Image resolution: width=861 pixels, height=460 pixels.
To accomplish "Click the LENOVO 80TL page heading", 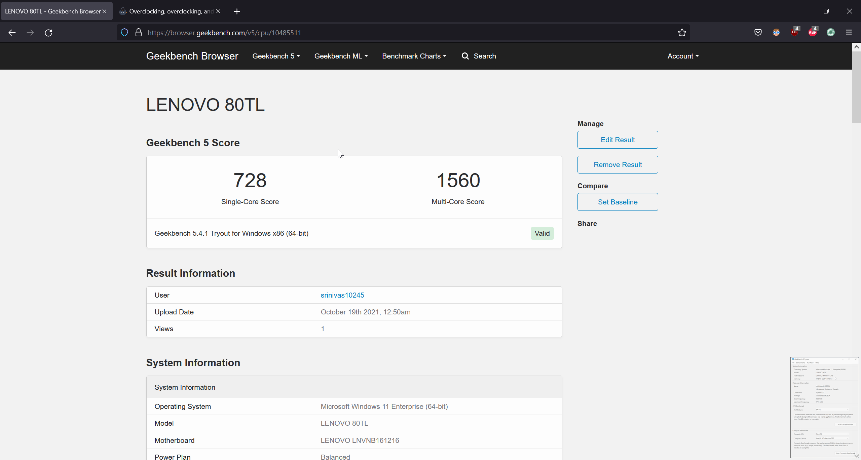I will (205, 105).
